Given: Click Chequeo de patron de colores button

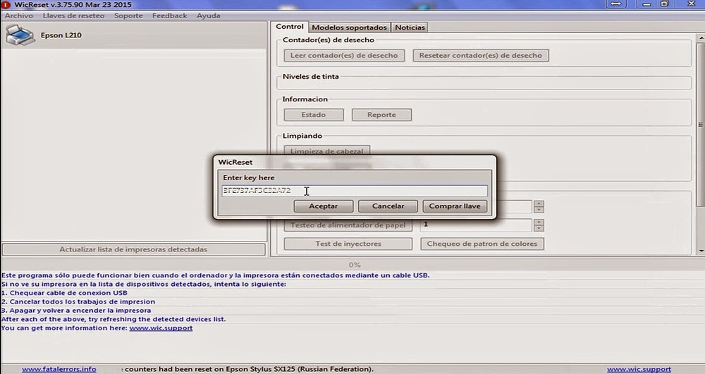Looking at the screenshot, I should pos(482,244).
